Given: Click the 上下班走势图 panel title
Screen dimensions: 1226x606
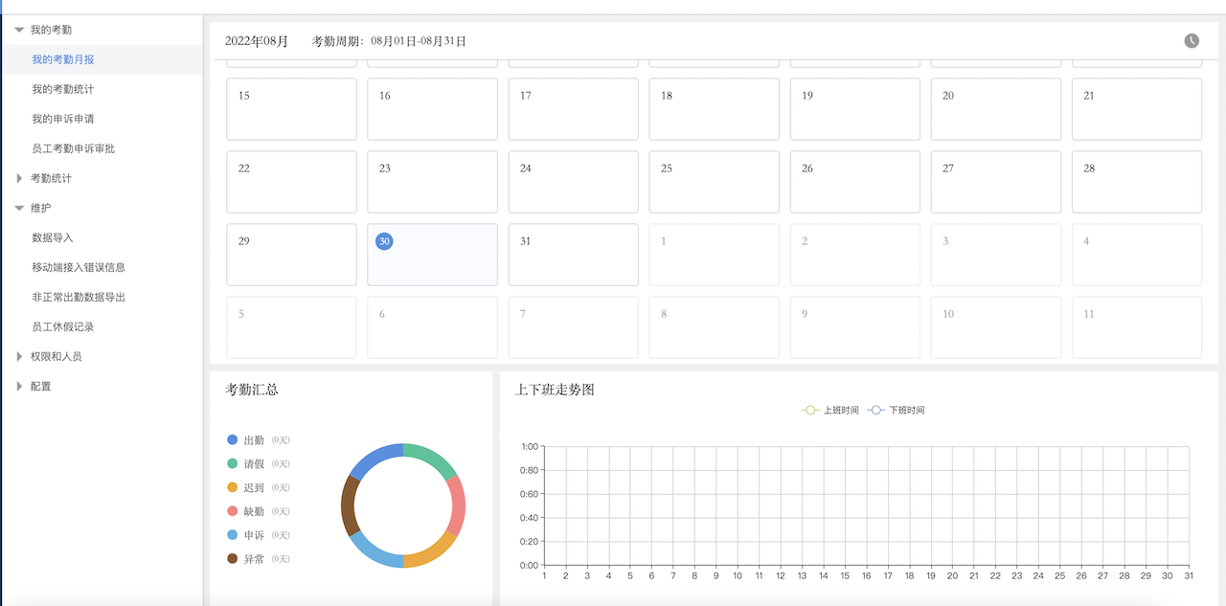Looking at the screenshot, I should pos(555,390).
